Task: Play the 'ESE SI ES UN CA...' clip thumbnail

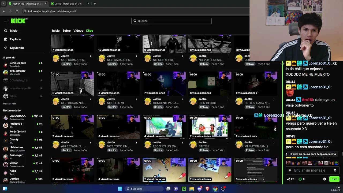Action: pyautogui.click(x=164, y=127)
